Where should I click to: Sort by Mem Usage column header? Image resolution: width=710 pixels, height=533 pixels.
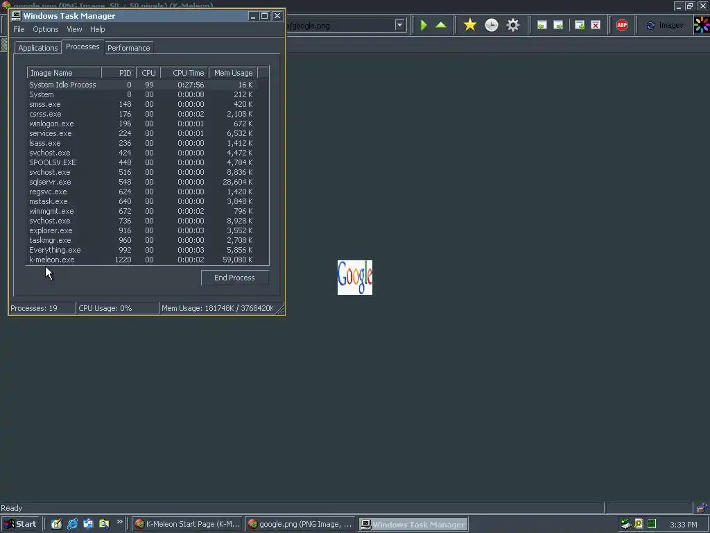pos(233,73)
